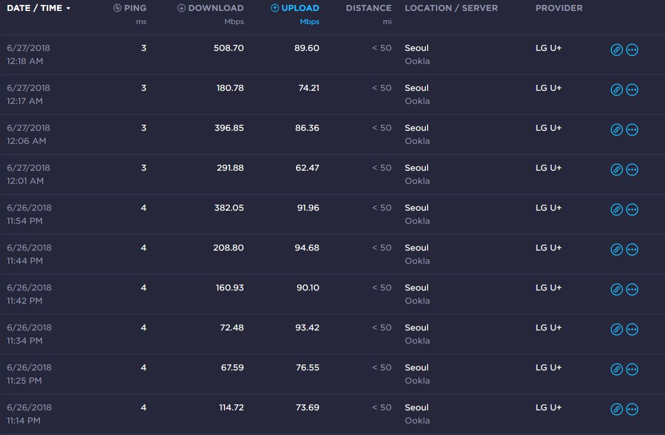This screenshot has height=435, width=665.
Task: Sort by Location / Server column header
Action: coord(451,8)
